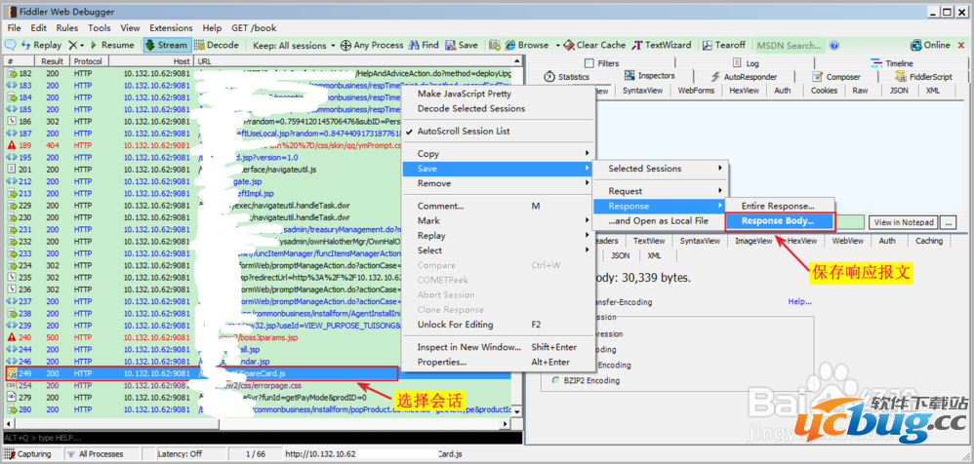The height and width of the screenshot is (464, 974).
Task: Switch to the Filters tab
Action: point(600,62)
